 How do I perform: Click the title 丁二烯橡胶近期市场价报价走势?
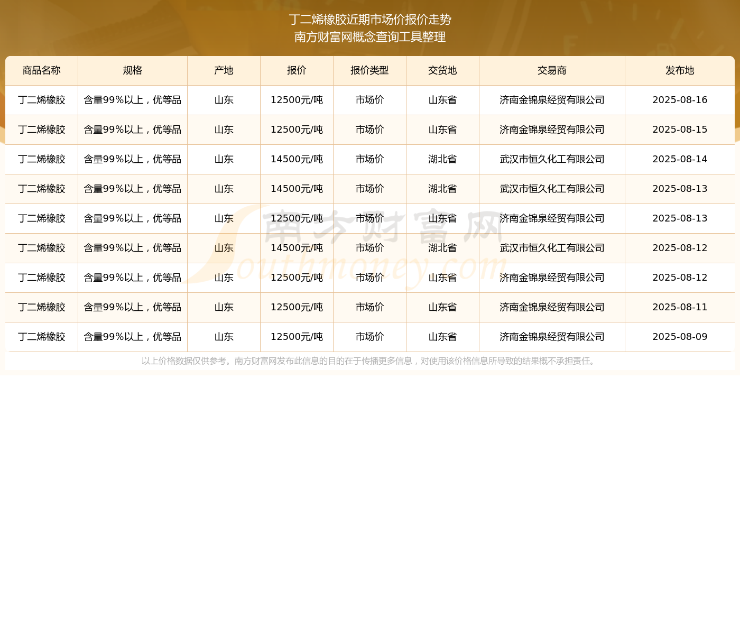tap(370, 20)
